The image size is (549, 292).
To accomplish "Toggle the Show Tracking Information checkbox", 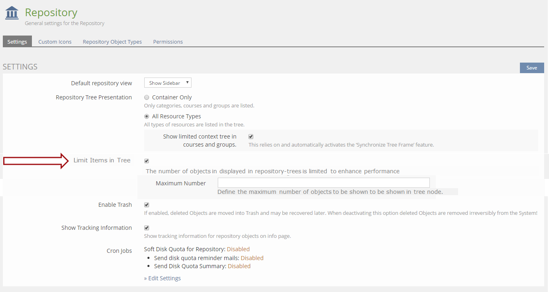I will coord(147,228).
